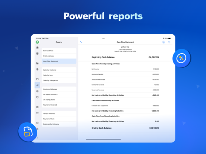This screenshot has width=206, height=154.
Task: Select the Accounts Receivable row
Action: pyautogui.click(x=125, y=80)
